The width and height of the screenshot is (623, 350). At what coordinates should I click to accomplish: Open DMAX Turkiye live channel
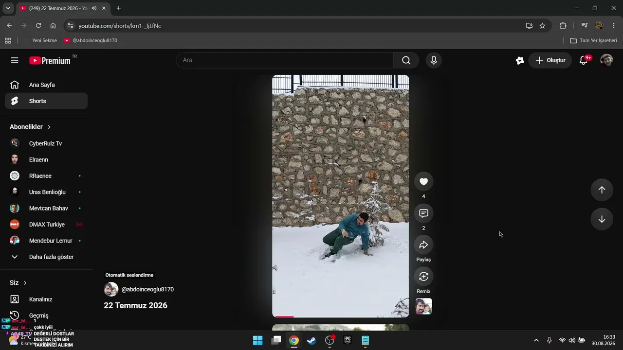46,225
